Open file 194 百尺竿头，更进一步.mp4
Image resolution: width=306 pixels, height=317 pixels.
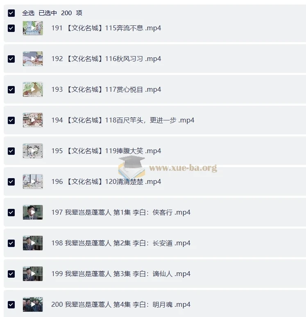123,120
